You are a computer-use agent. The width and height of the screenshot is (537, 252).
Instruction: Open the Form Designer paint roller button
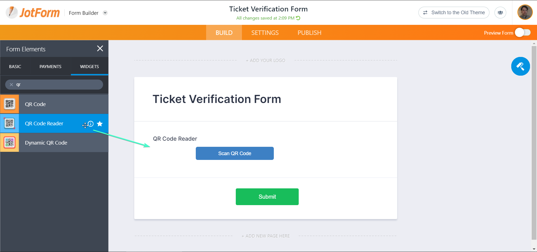[x=520, y=66]
